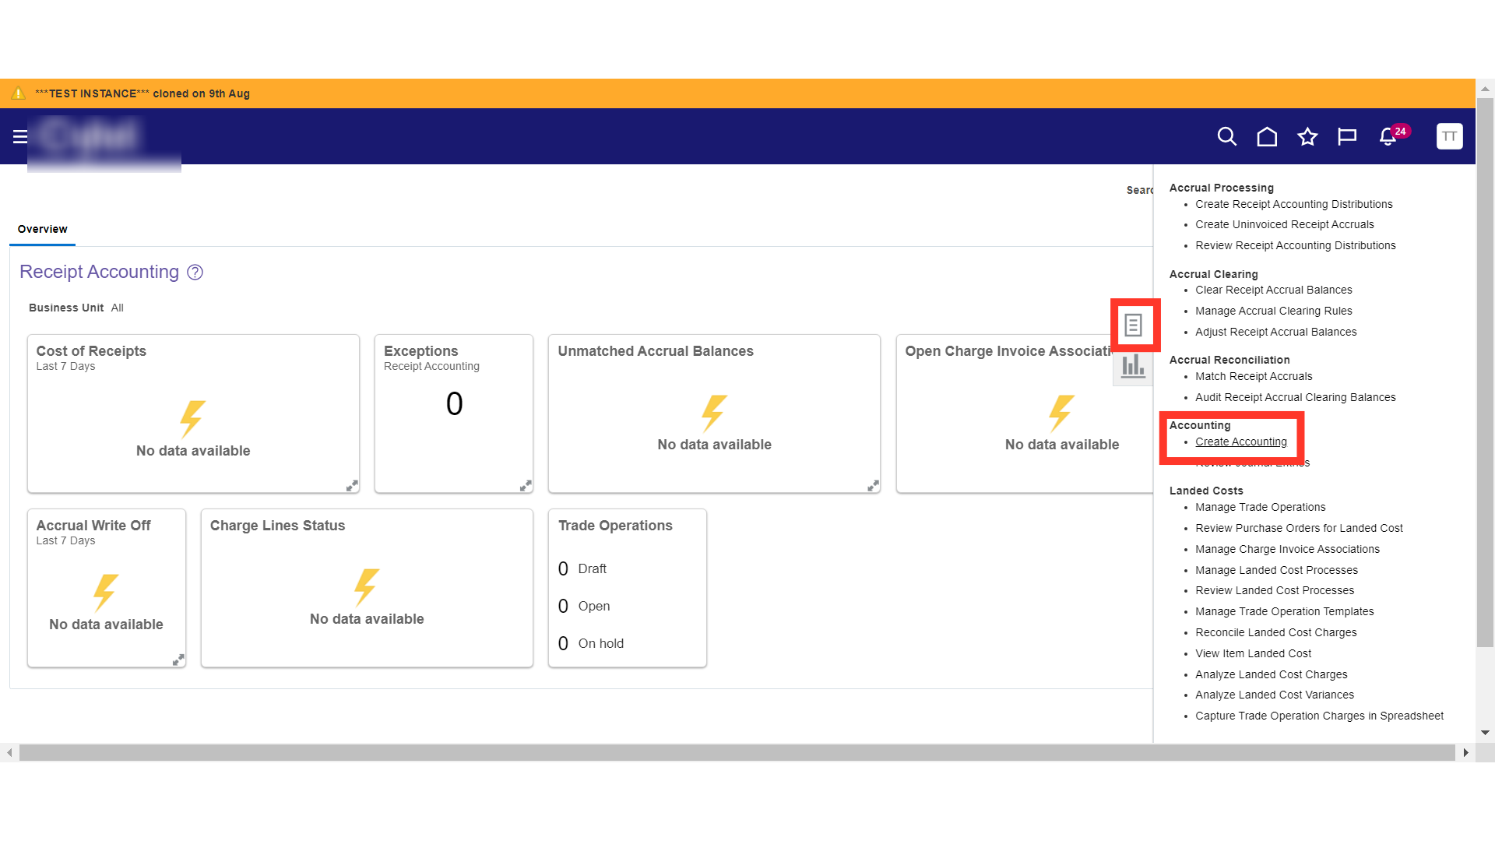Open the Watchlist flag icon
The image size is (1495, 841).
[x=1347, y=136]
